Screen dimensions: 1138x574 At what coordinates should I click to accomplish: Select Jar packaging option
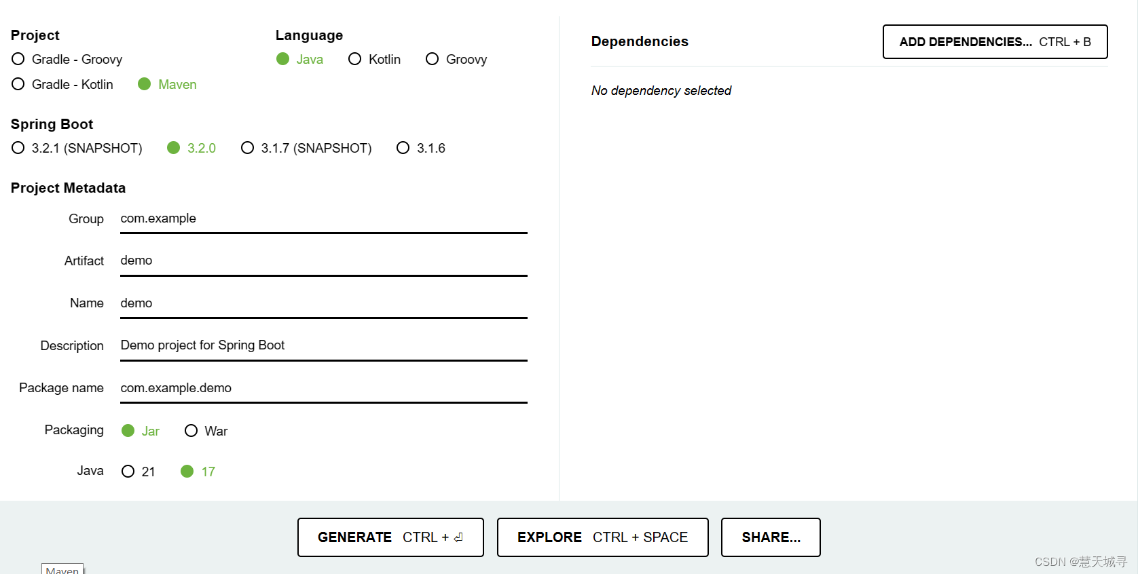coord(141,431)
